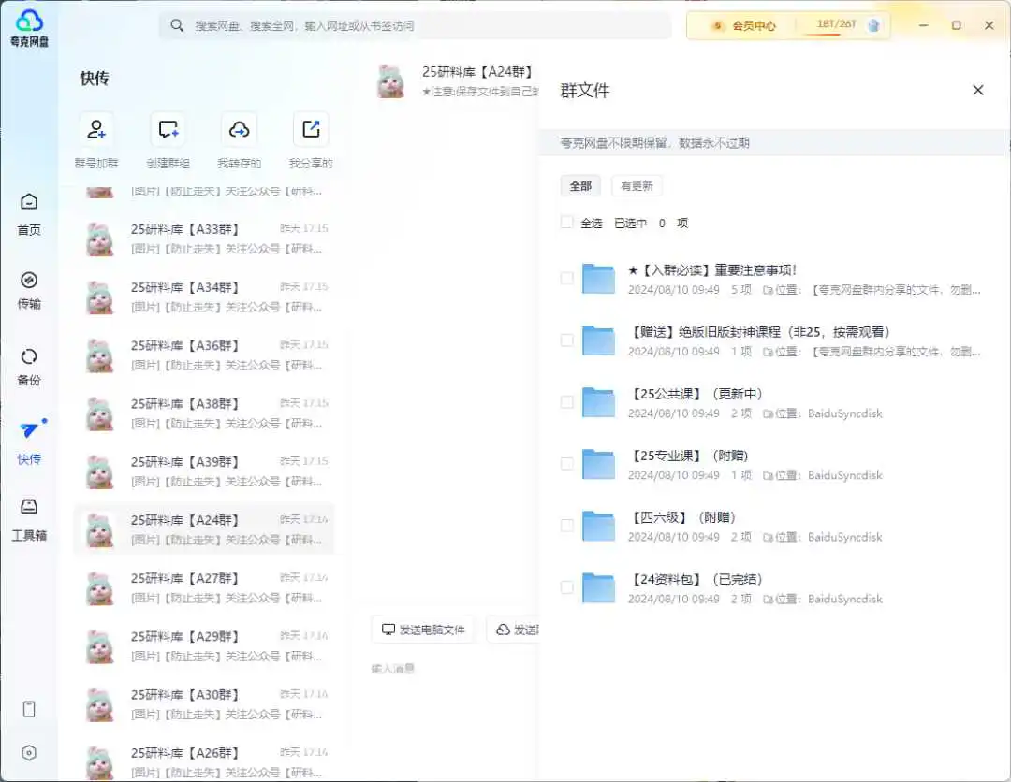Open the 25研料库【A33群】 chat
The height and width of the screenshot is (782, 1011).
coord(204,239)
